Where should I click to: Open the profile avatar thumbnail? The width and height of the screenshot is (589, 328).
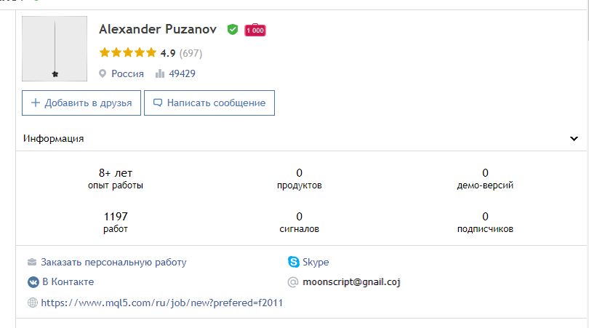[x=55, y=49]
